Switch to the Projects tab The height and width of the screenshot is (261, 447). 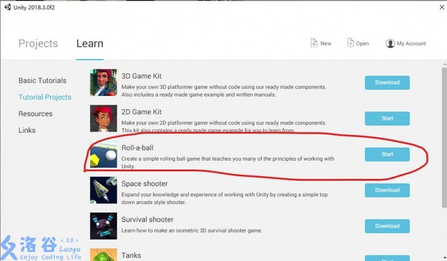pyautogui.click(x=38, y=43)
